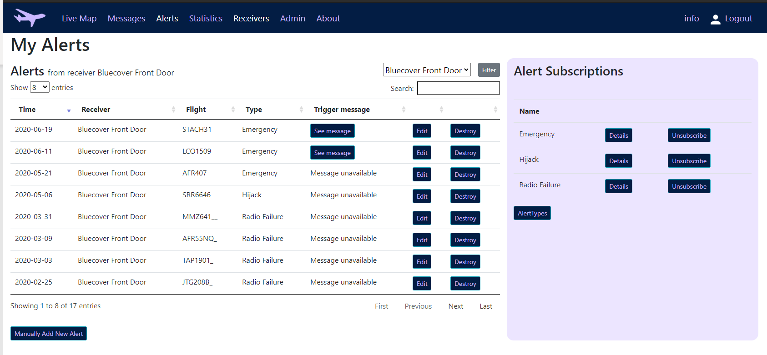Click the airplane logo icon
Viewport: 767px width, 355px height.
click(30, 18)
